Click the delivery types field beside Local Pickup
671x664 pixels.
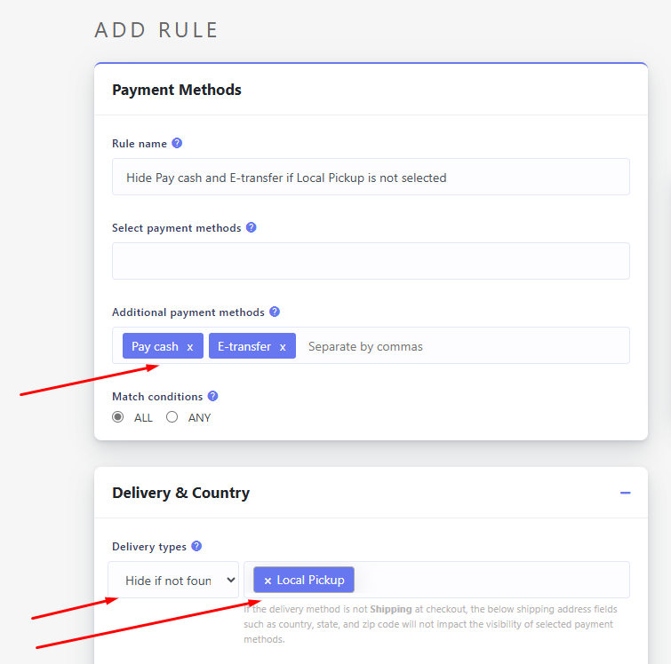(x=489, y=581)
